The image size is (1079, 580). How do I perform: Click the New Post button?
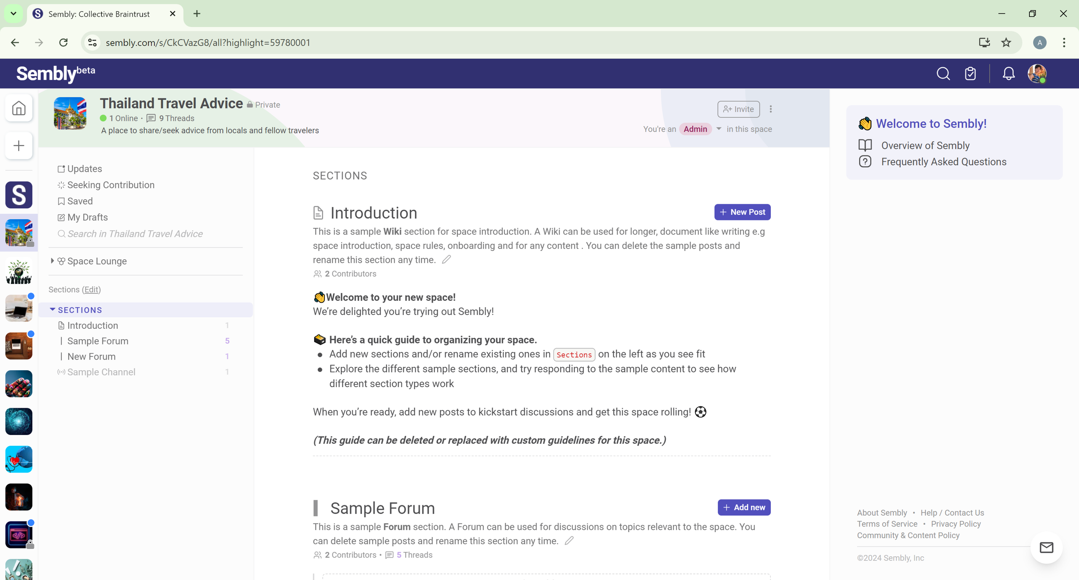(742, 212)
